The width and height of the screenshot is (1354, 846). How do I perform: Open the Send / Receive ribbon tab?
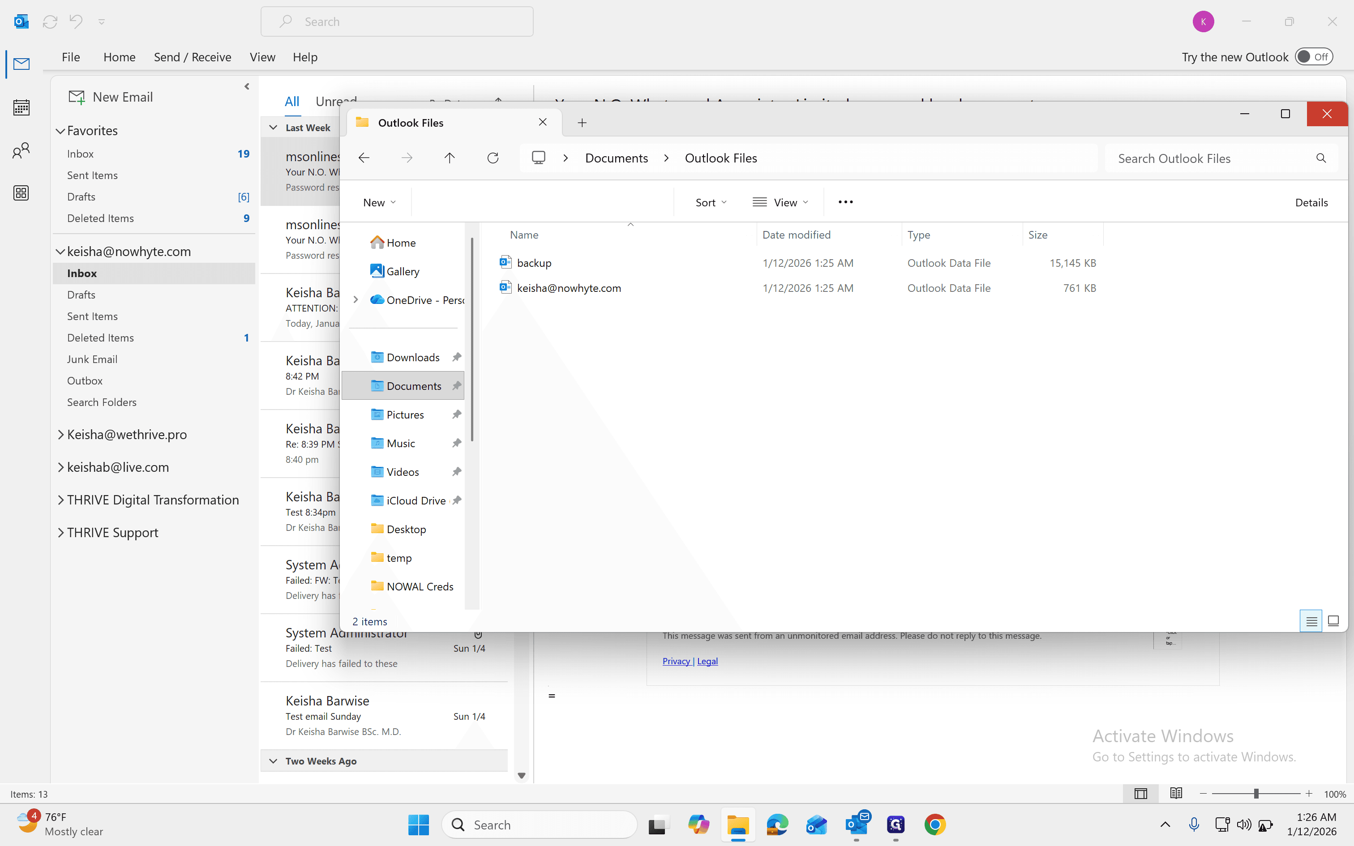tap(193, 57)
